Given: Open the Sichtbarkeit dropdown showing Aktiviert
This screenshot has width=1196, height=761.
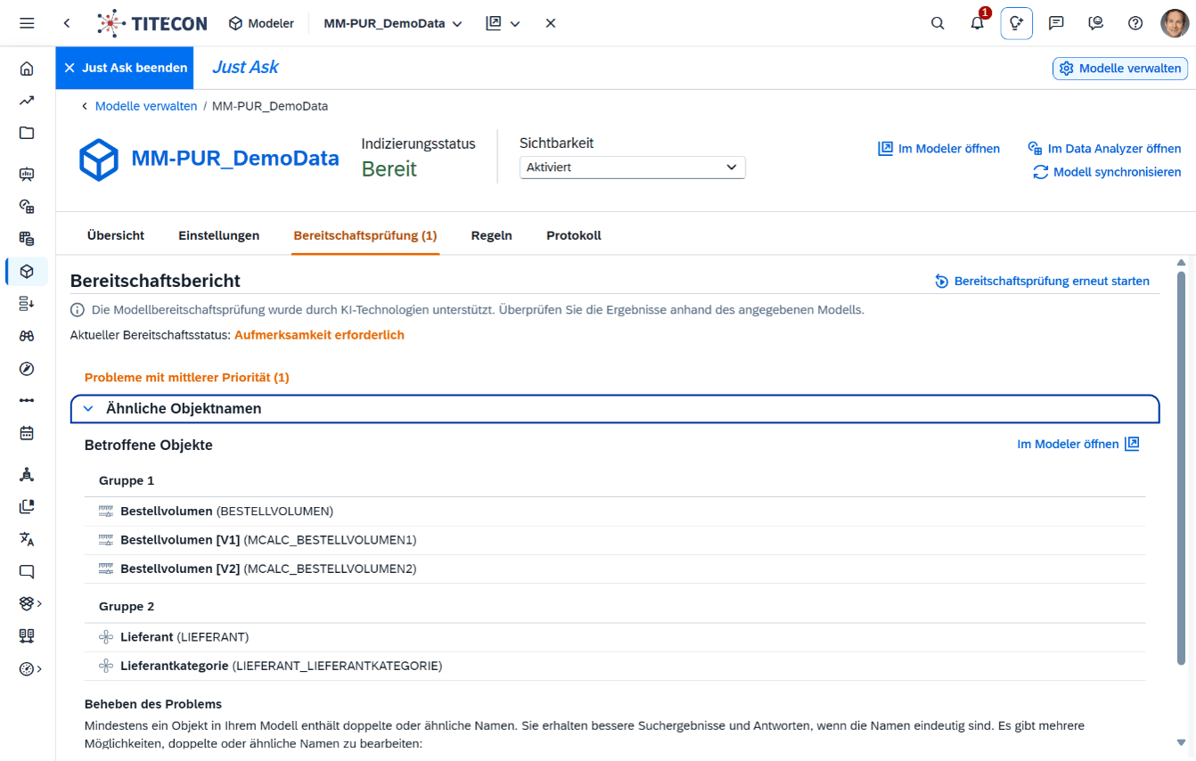Looking at the screenshot, I should click(632, 168).
